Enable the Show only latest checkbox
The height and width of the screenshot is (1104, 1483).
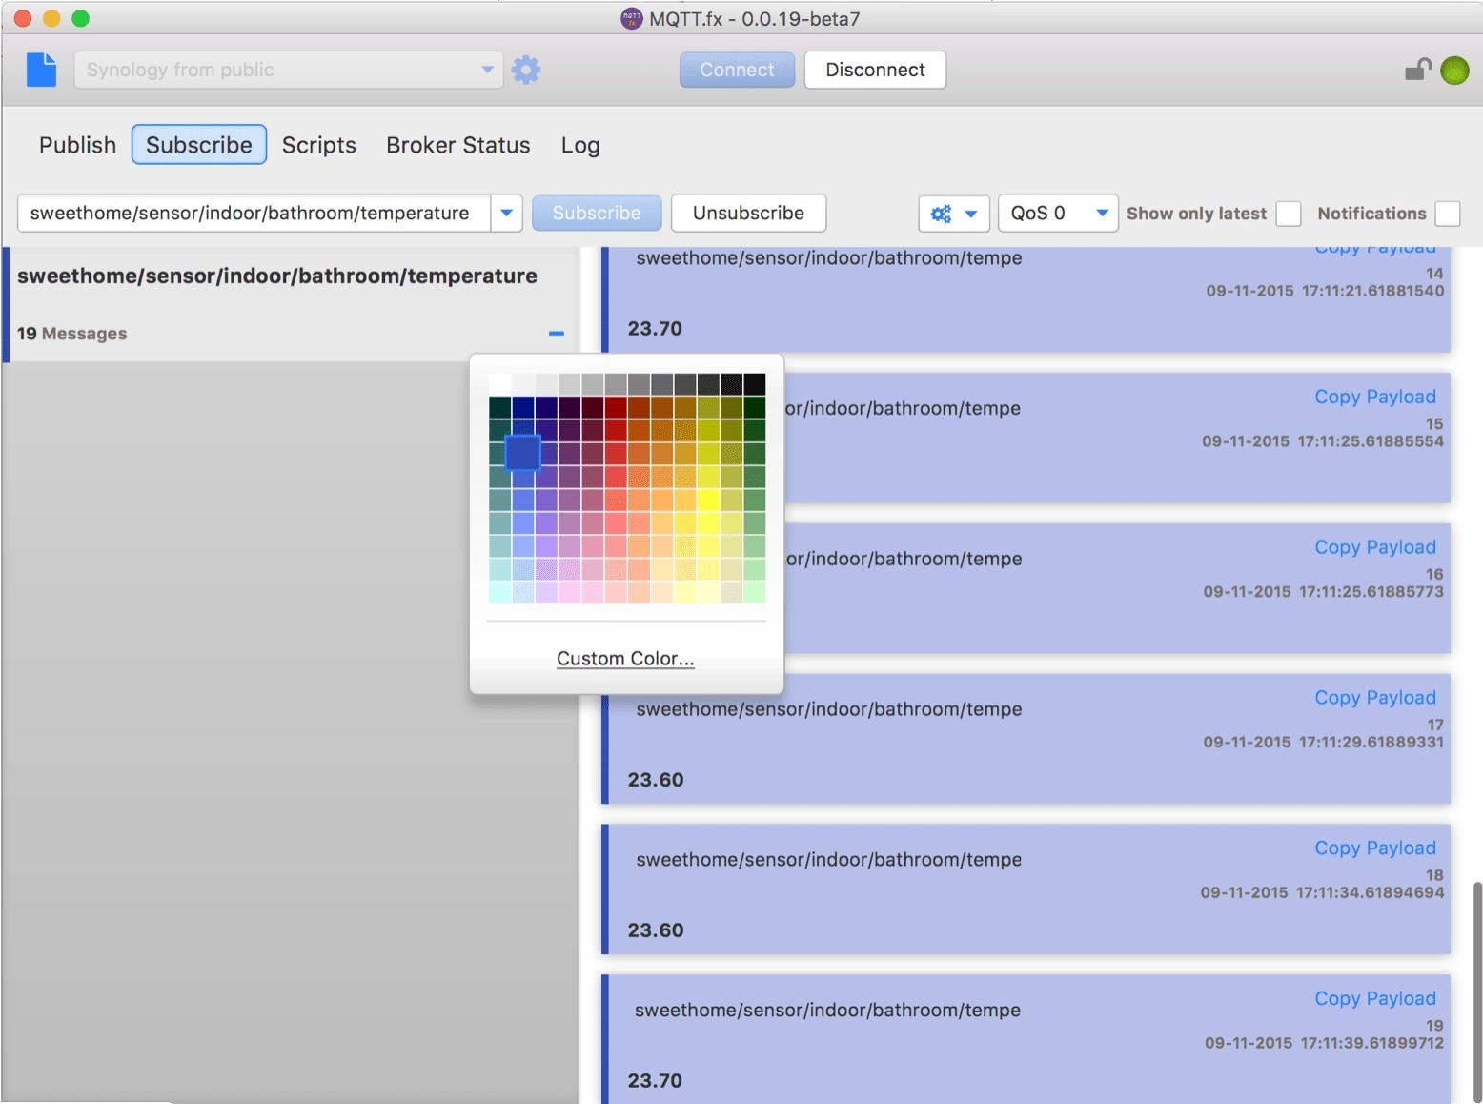tap(1288, 214)
